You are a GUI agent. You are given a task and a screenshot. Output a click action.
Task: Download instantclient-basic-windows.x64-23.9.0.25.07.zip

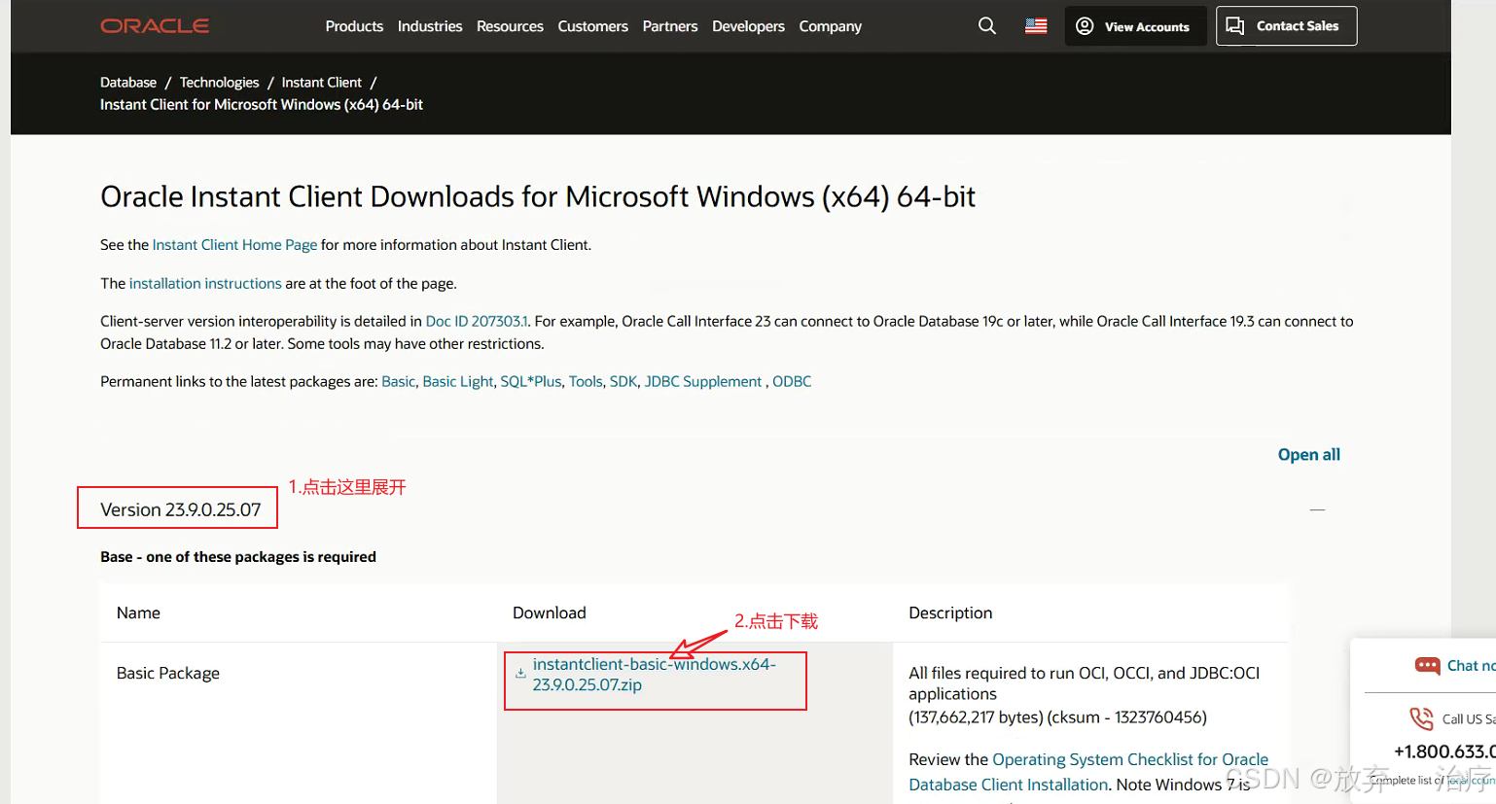coord(653,675)
